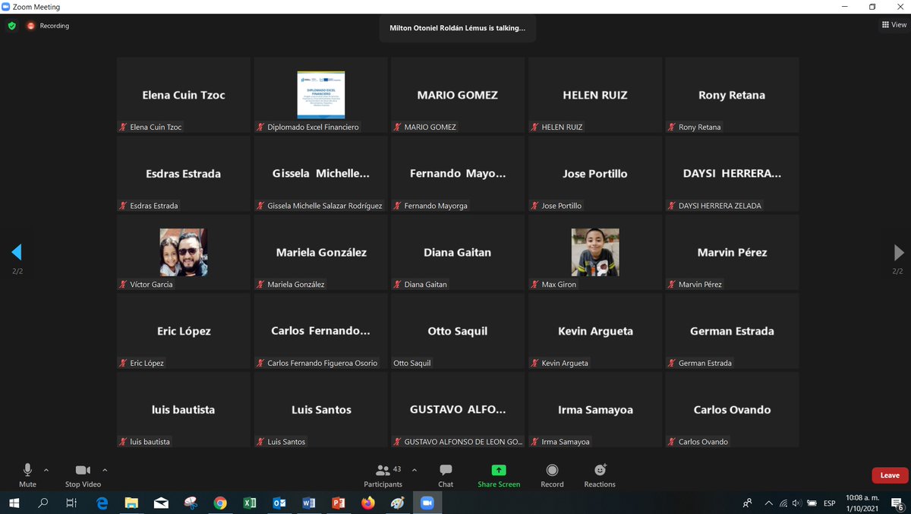Show hidden system tray icons
The height and width of the screenshot is (514, 911).
tap(768, 503)
